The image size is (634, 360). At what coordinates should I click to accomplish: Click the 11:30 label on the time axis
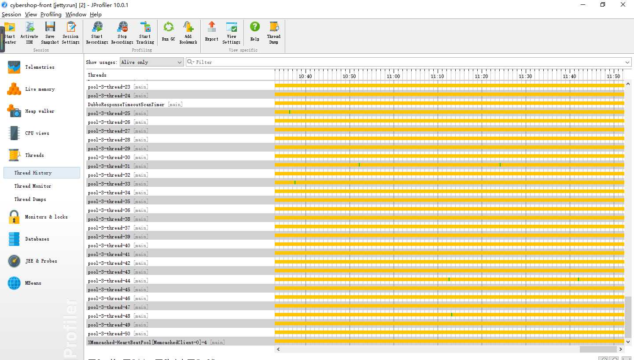tap(525, 76)
